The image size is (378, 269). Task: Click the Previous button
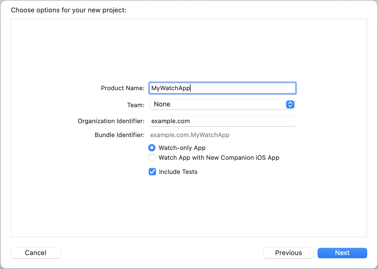click(288, 253)
